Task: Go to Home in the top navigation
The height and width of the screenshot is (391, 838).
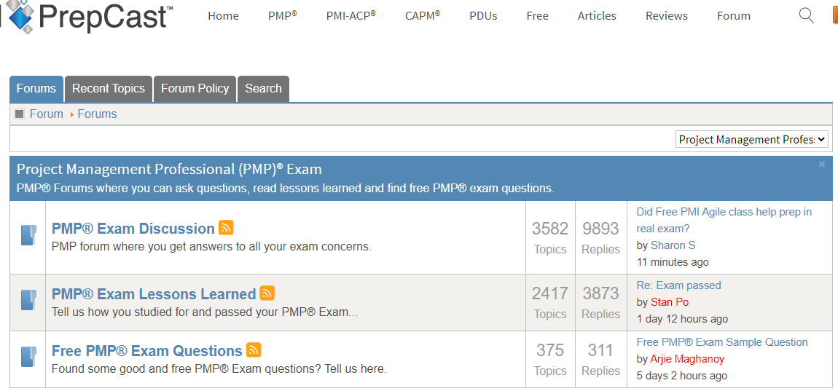Action: (224, 16)
